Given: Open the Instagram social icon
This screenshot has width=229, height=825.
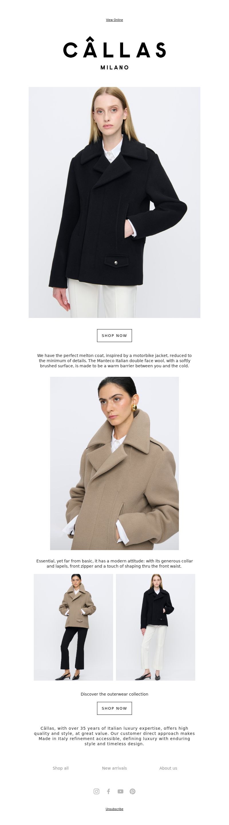Looking at the screenshot, I should [96, 791].
